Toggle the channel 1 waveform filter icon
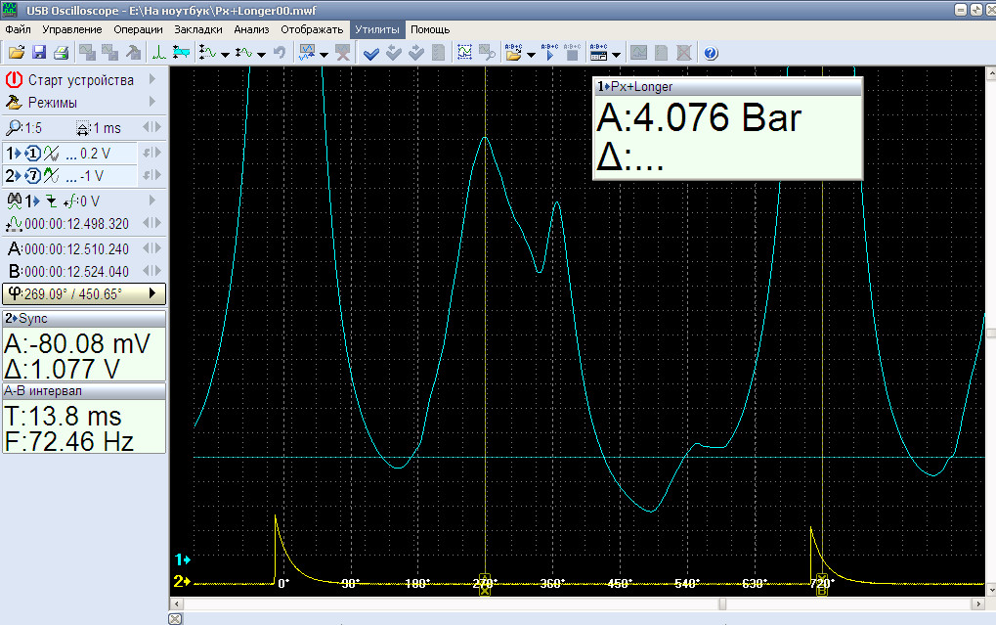This screenshot has width=996, height=625. coord(50,154)
